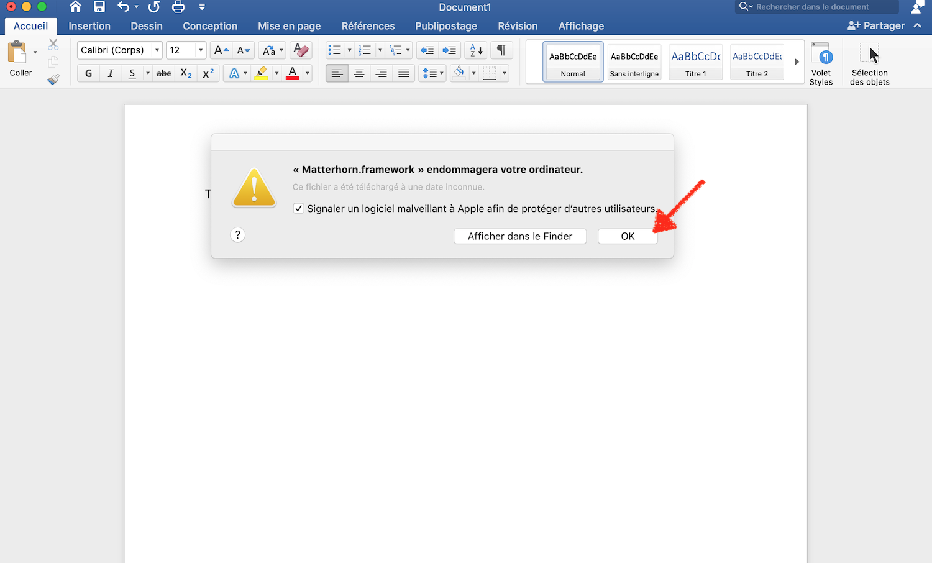Align text to the right
The width and height of the screenshot is (932, 563).
click(x=381, y=73)
